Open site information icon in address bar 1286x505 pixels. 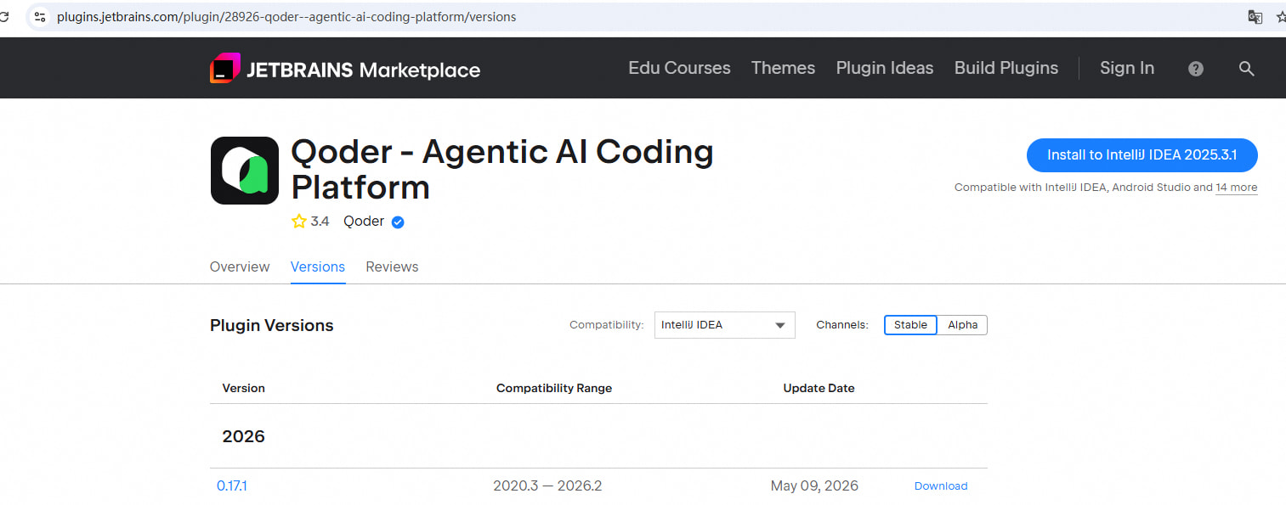click(x=39, y=17)
